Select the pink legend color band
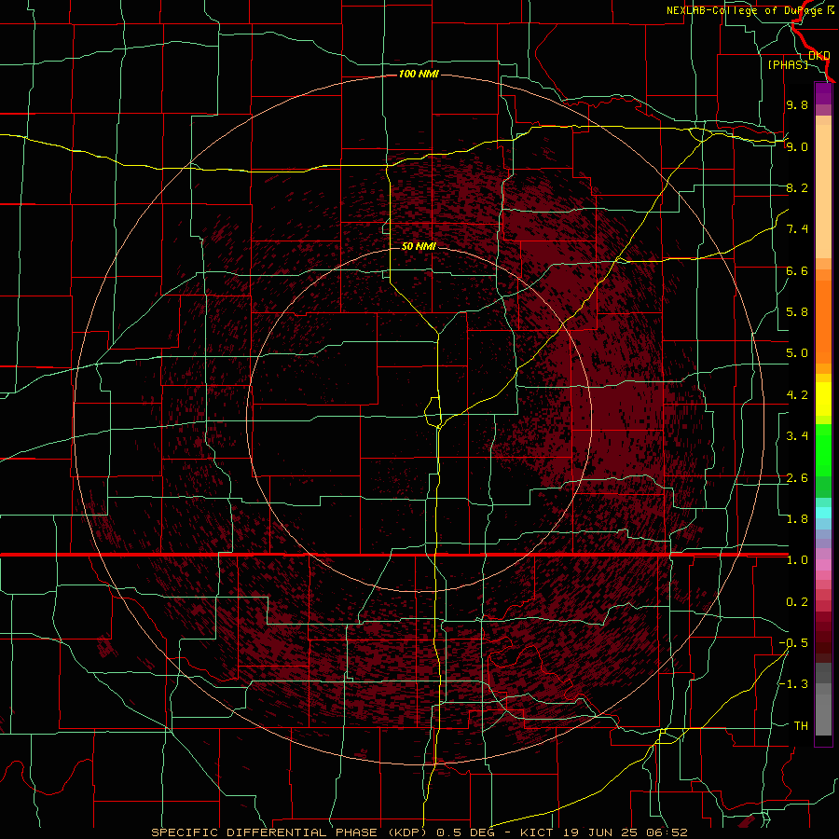 coord(823,565)
